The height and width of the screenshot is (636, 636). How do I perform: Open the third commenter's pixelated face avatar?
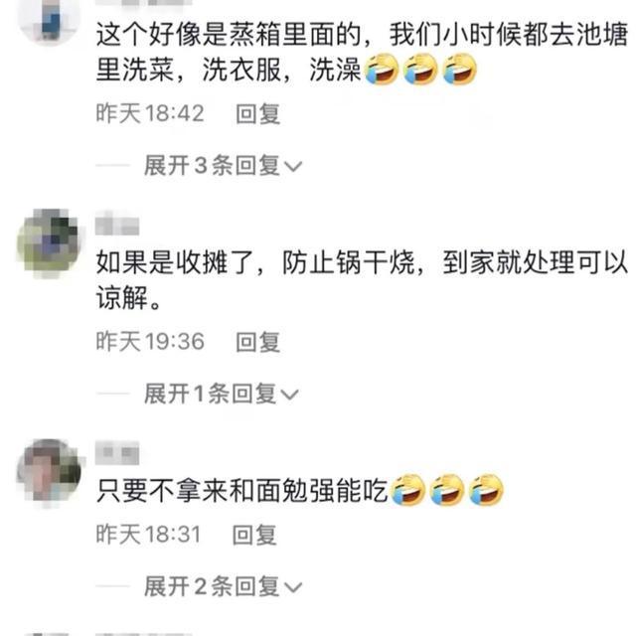point(49,473)
